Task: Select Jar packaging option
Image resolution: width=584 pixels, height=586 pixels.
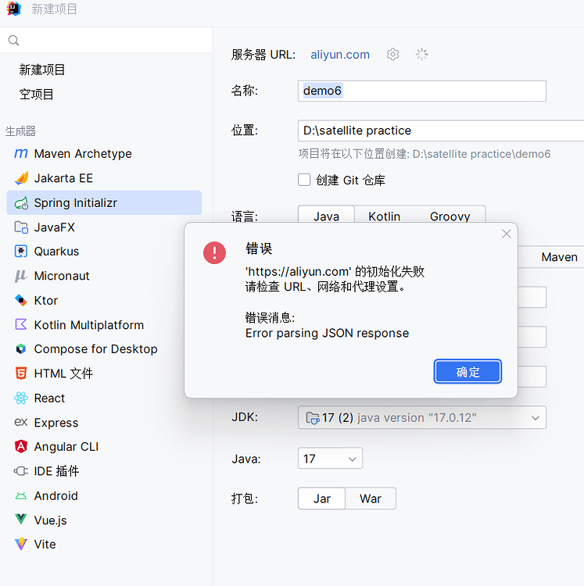Action: click(321, 498)
